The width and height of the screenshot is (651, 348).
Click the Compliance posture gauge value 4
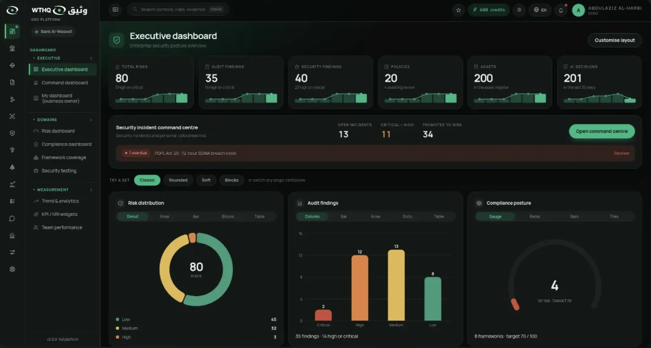tap(554, 285)
